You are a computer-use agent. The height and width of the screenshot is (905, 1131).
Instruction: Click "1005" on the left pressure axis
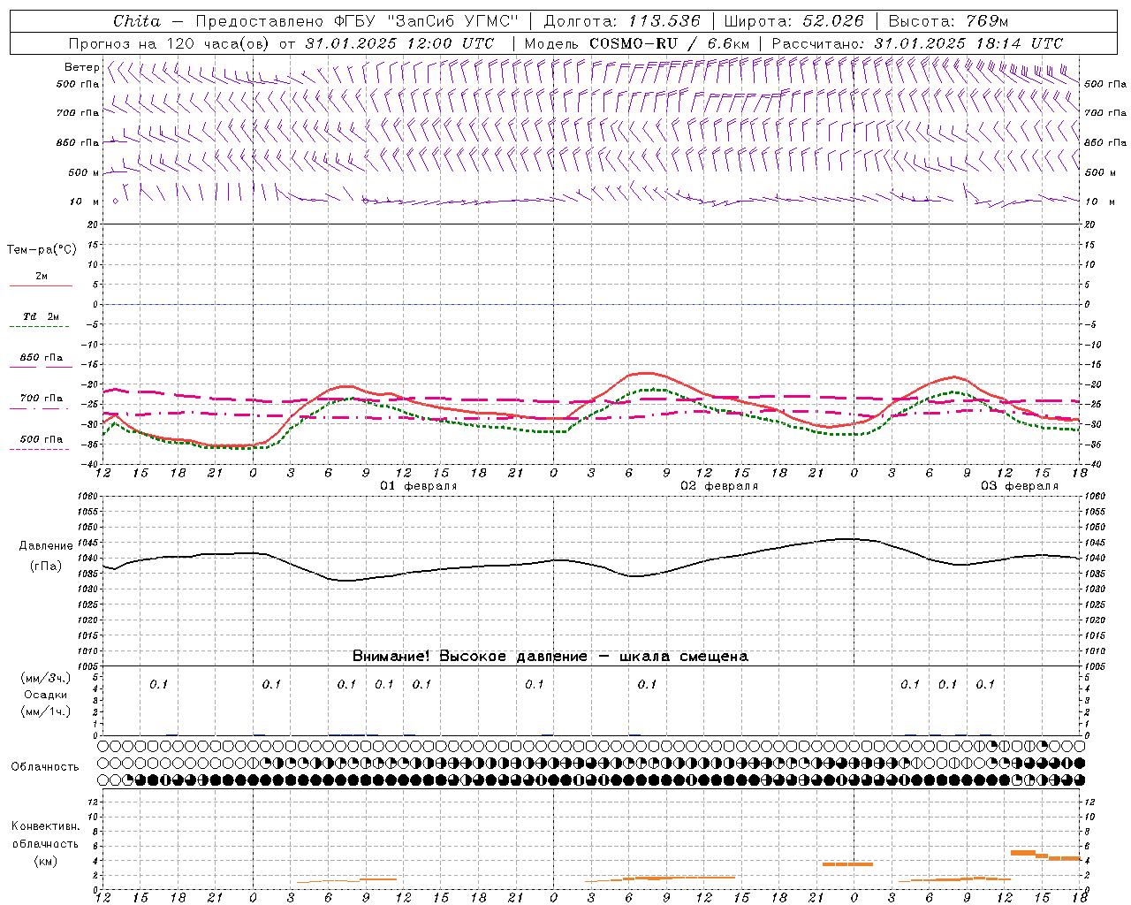pos(89,666)
